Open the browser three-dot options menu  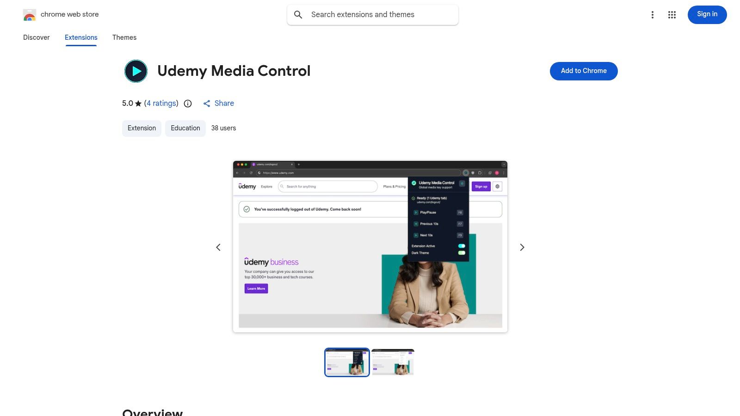point(652,14)
